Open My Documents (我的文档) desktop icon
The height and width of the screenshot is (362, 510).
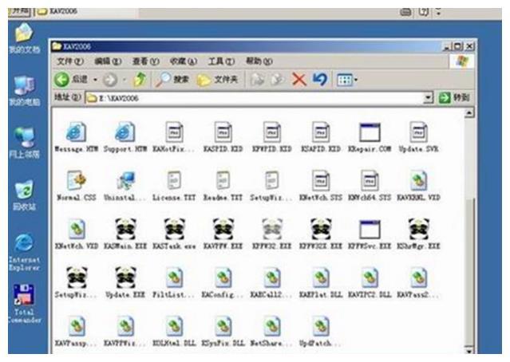tap(25, 38)
